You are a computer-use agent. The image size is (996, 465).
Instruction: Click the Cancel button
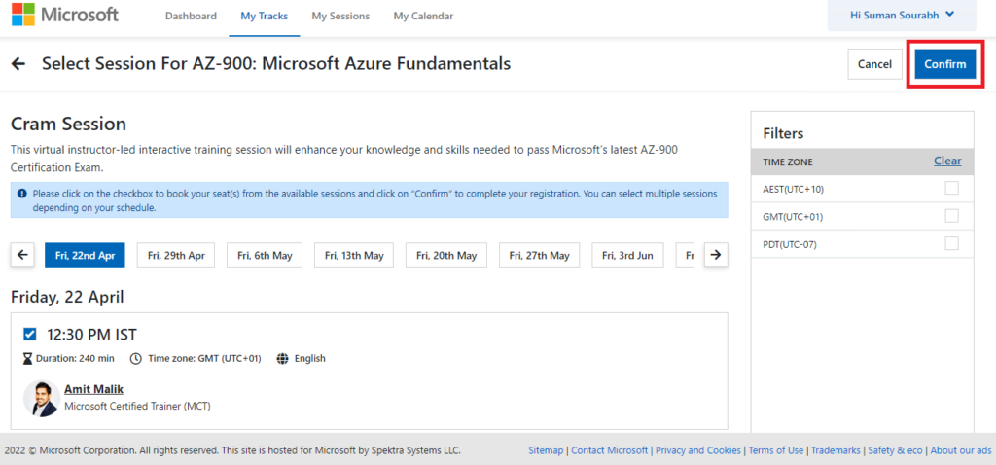tap(874, 64)
